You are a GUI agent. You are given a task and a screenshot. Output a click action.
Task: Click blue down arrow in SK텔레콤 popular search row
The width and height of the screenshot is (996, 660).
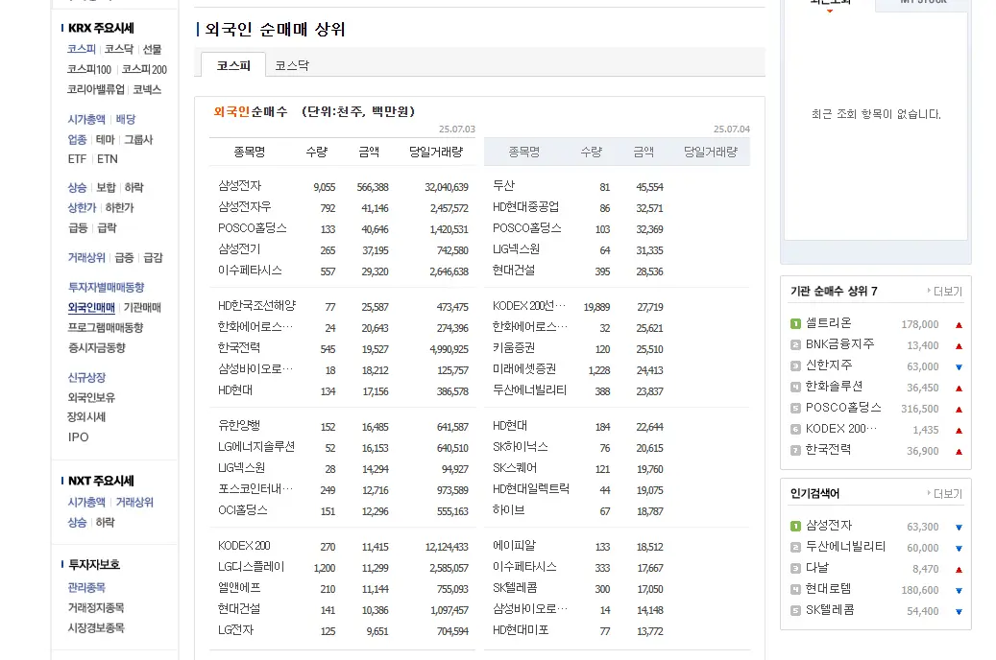coord(960,612)
